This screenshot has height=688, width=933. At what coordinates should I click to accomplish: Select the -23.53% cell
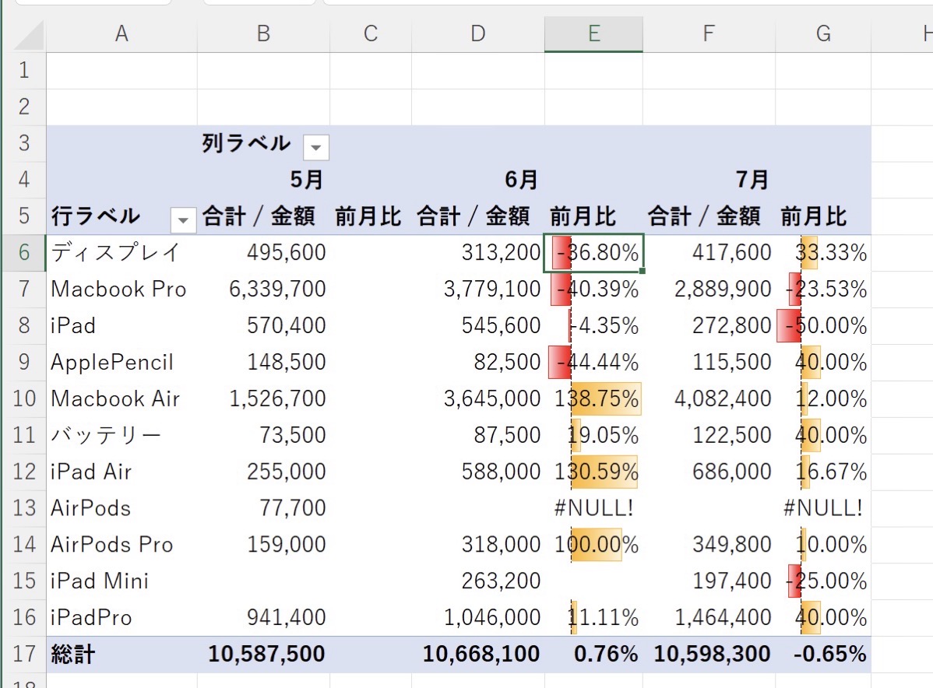(823, 289)
